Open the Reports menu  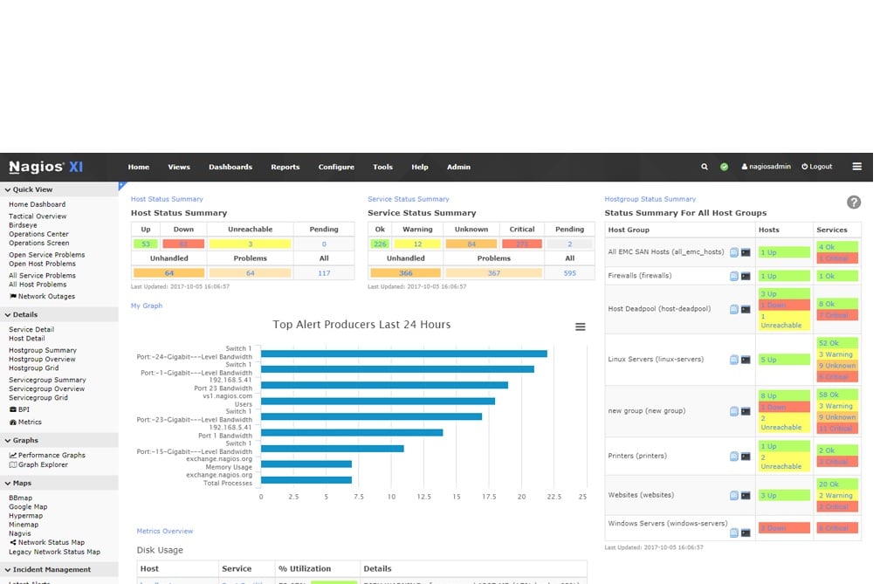pos(285,167)
